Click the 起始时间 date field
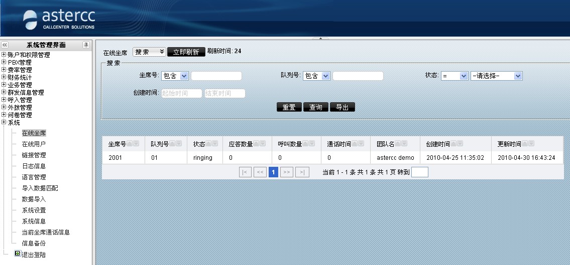Viewport: 570px width, 265px height. coord(181,93)
